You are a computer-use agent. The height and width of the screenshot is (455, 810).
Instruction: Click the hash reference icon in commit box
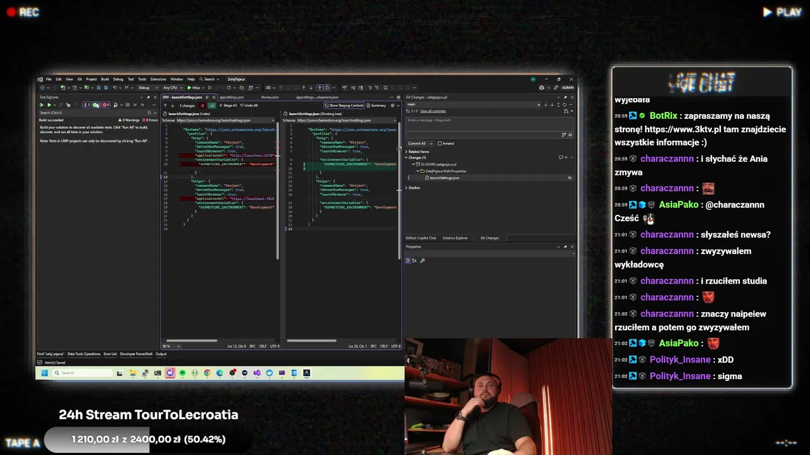570,135
